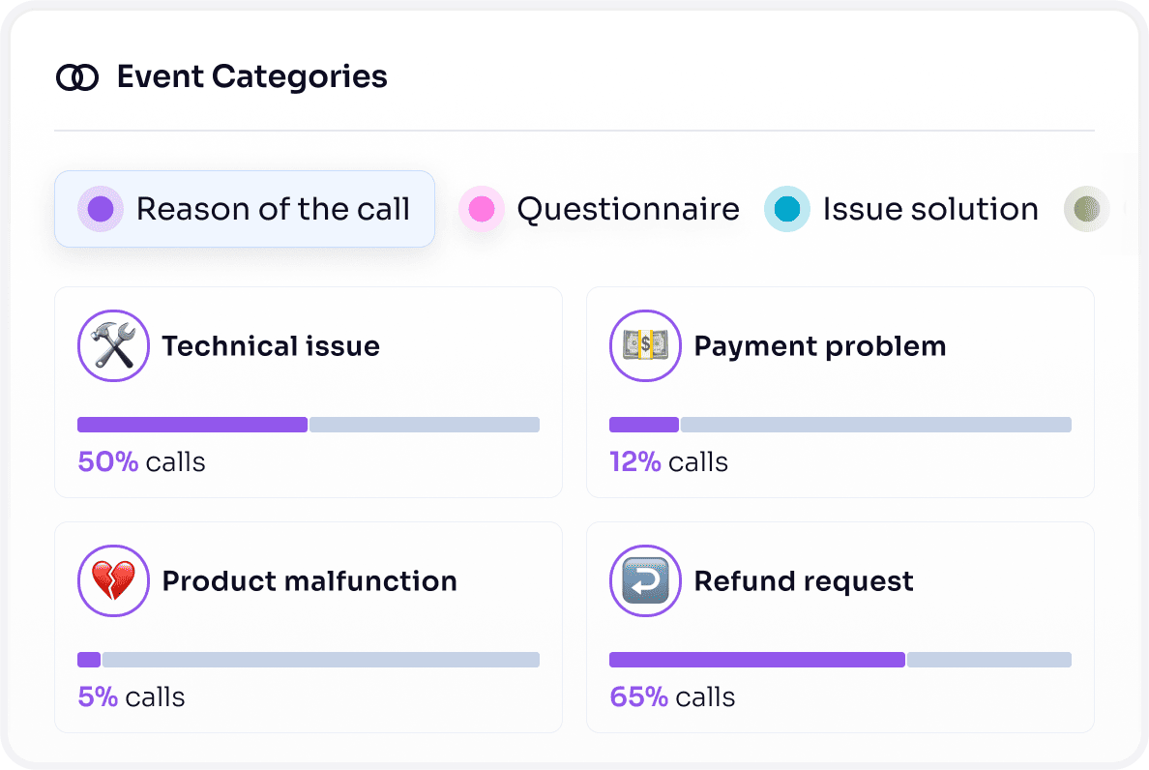
Task: Click the hammer and wrench icon
Action: point(113,346)
